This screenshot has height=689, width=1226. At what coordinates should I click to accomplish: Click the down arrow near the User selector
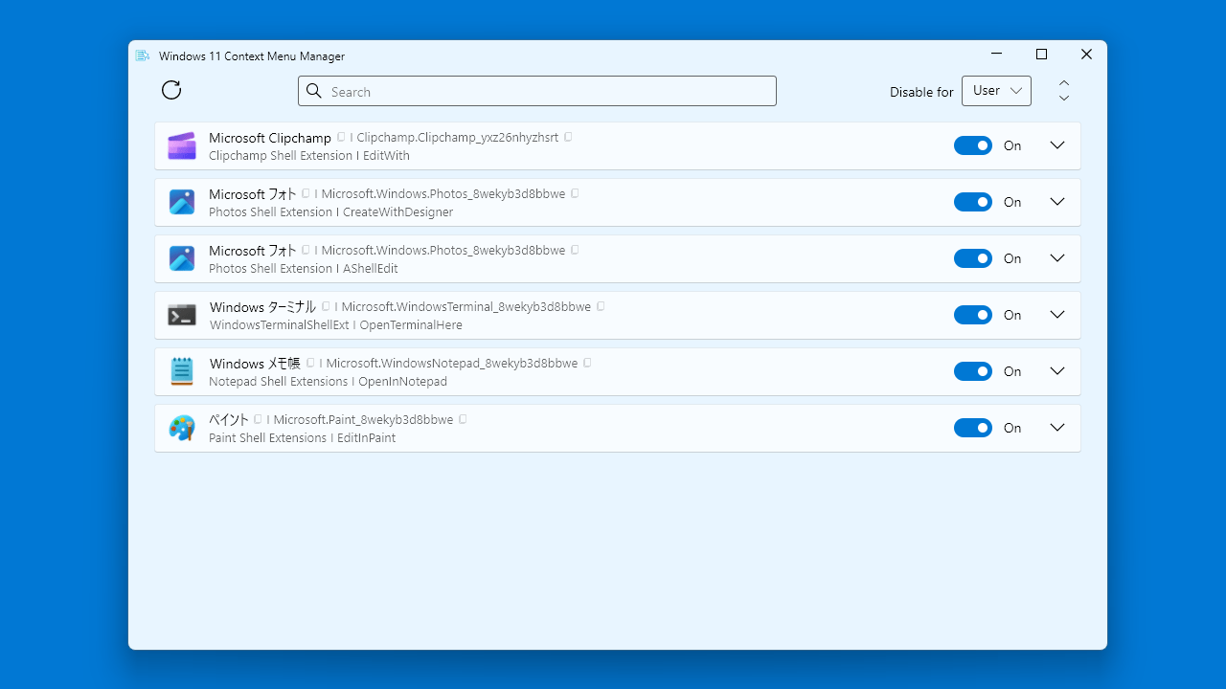1063,99
